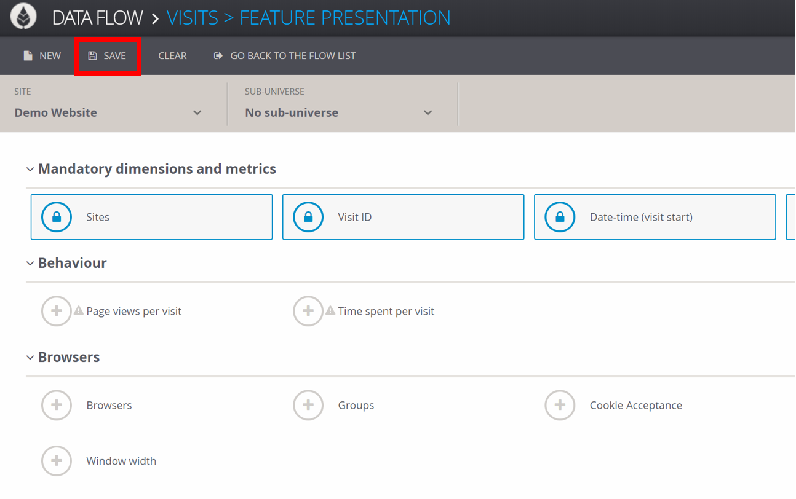Screen dimensions: 796x499
Task: Open the Site dropdown showing Demo Website
Action: tap(108, 112)
